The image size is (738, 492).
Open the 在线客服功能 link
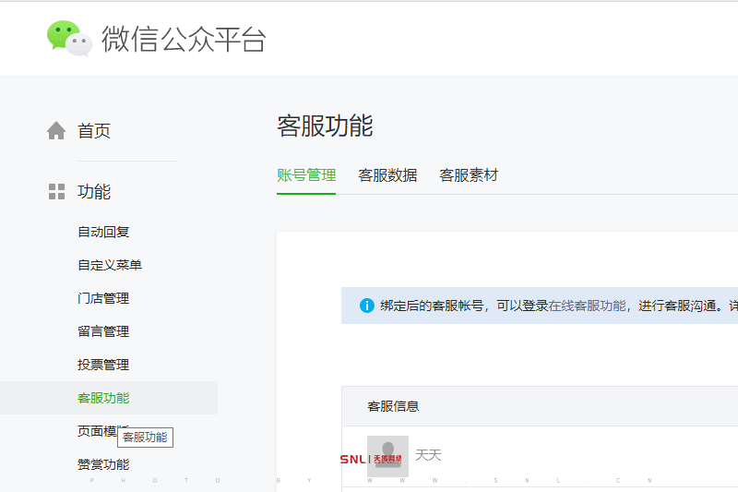(x=588, y=306)
